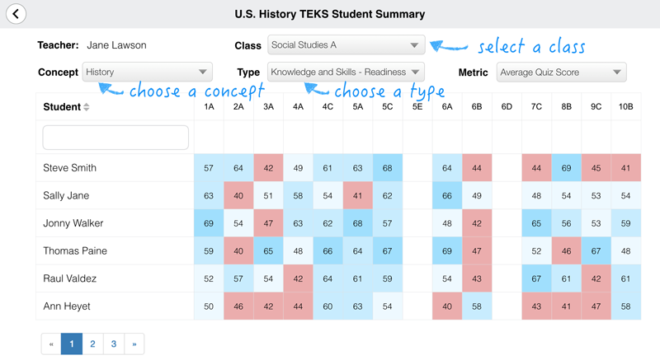
Task: Expand the Concept History dropdown
Action: click(147, 72)
